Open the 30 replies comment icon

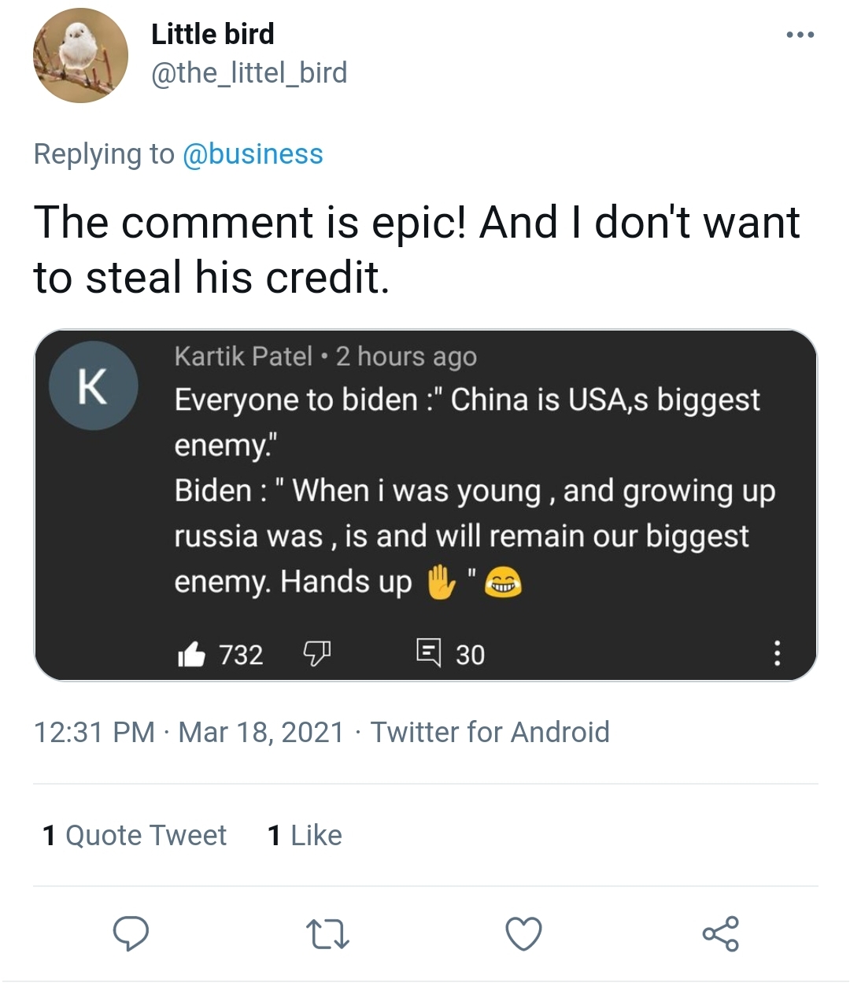pyautogui.click(x=428, y=652)
